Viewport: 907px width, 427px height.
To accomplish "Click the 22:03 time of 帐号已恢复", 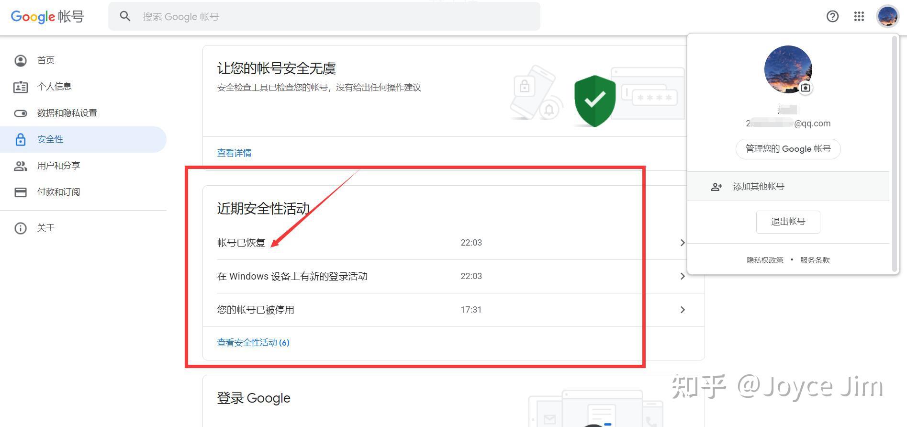I will coord(471,243).
